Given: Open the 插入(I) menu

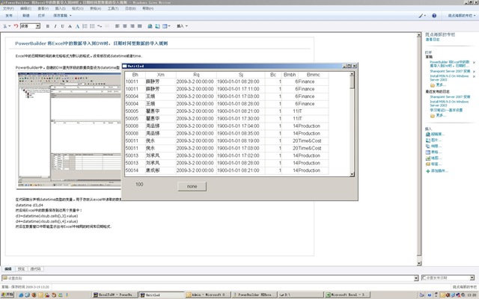Looking at the screenshot, I should coord(58,8).
